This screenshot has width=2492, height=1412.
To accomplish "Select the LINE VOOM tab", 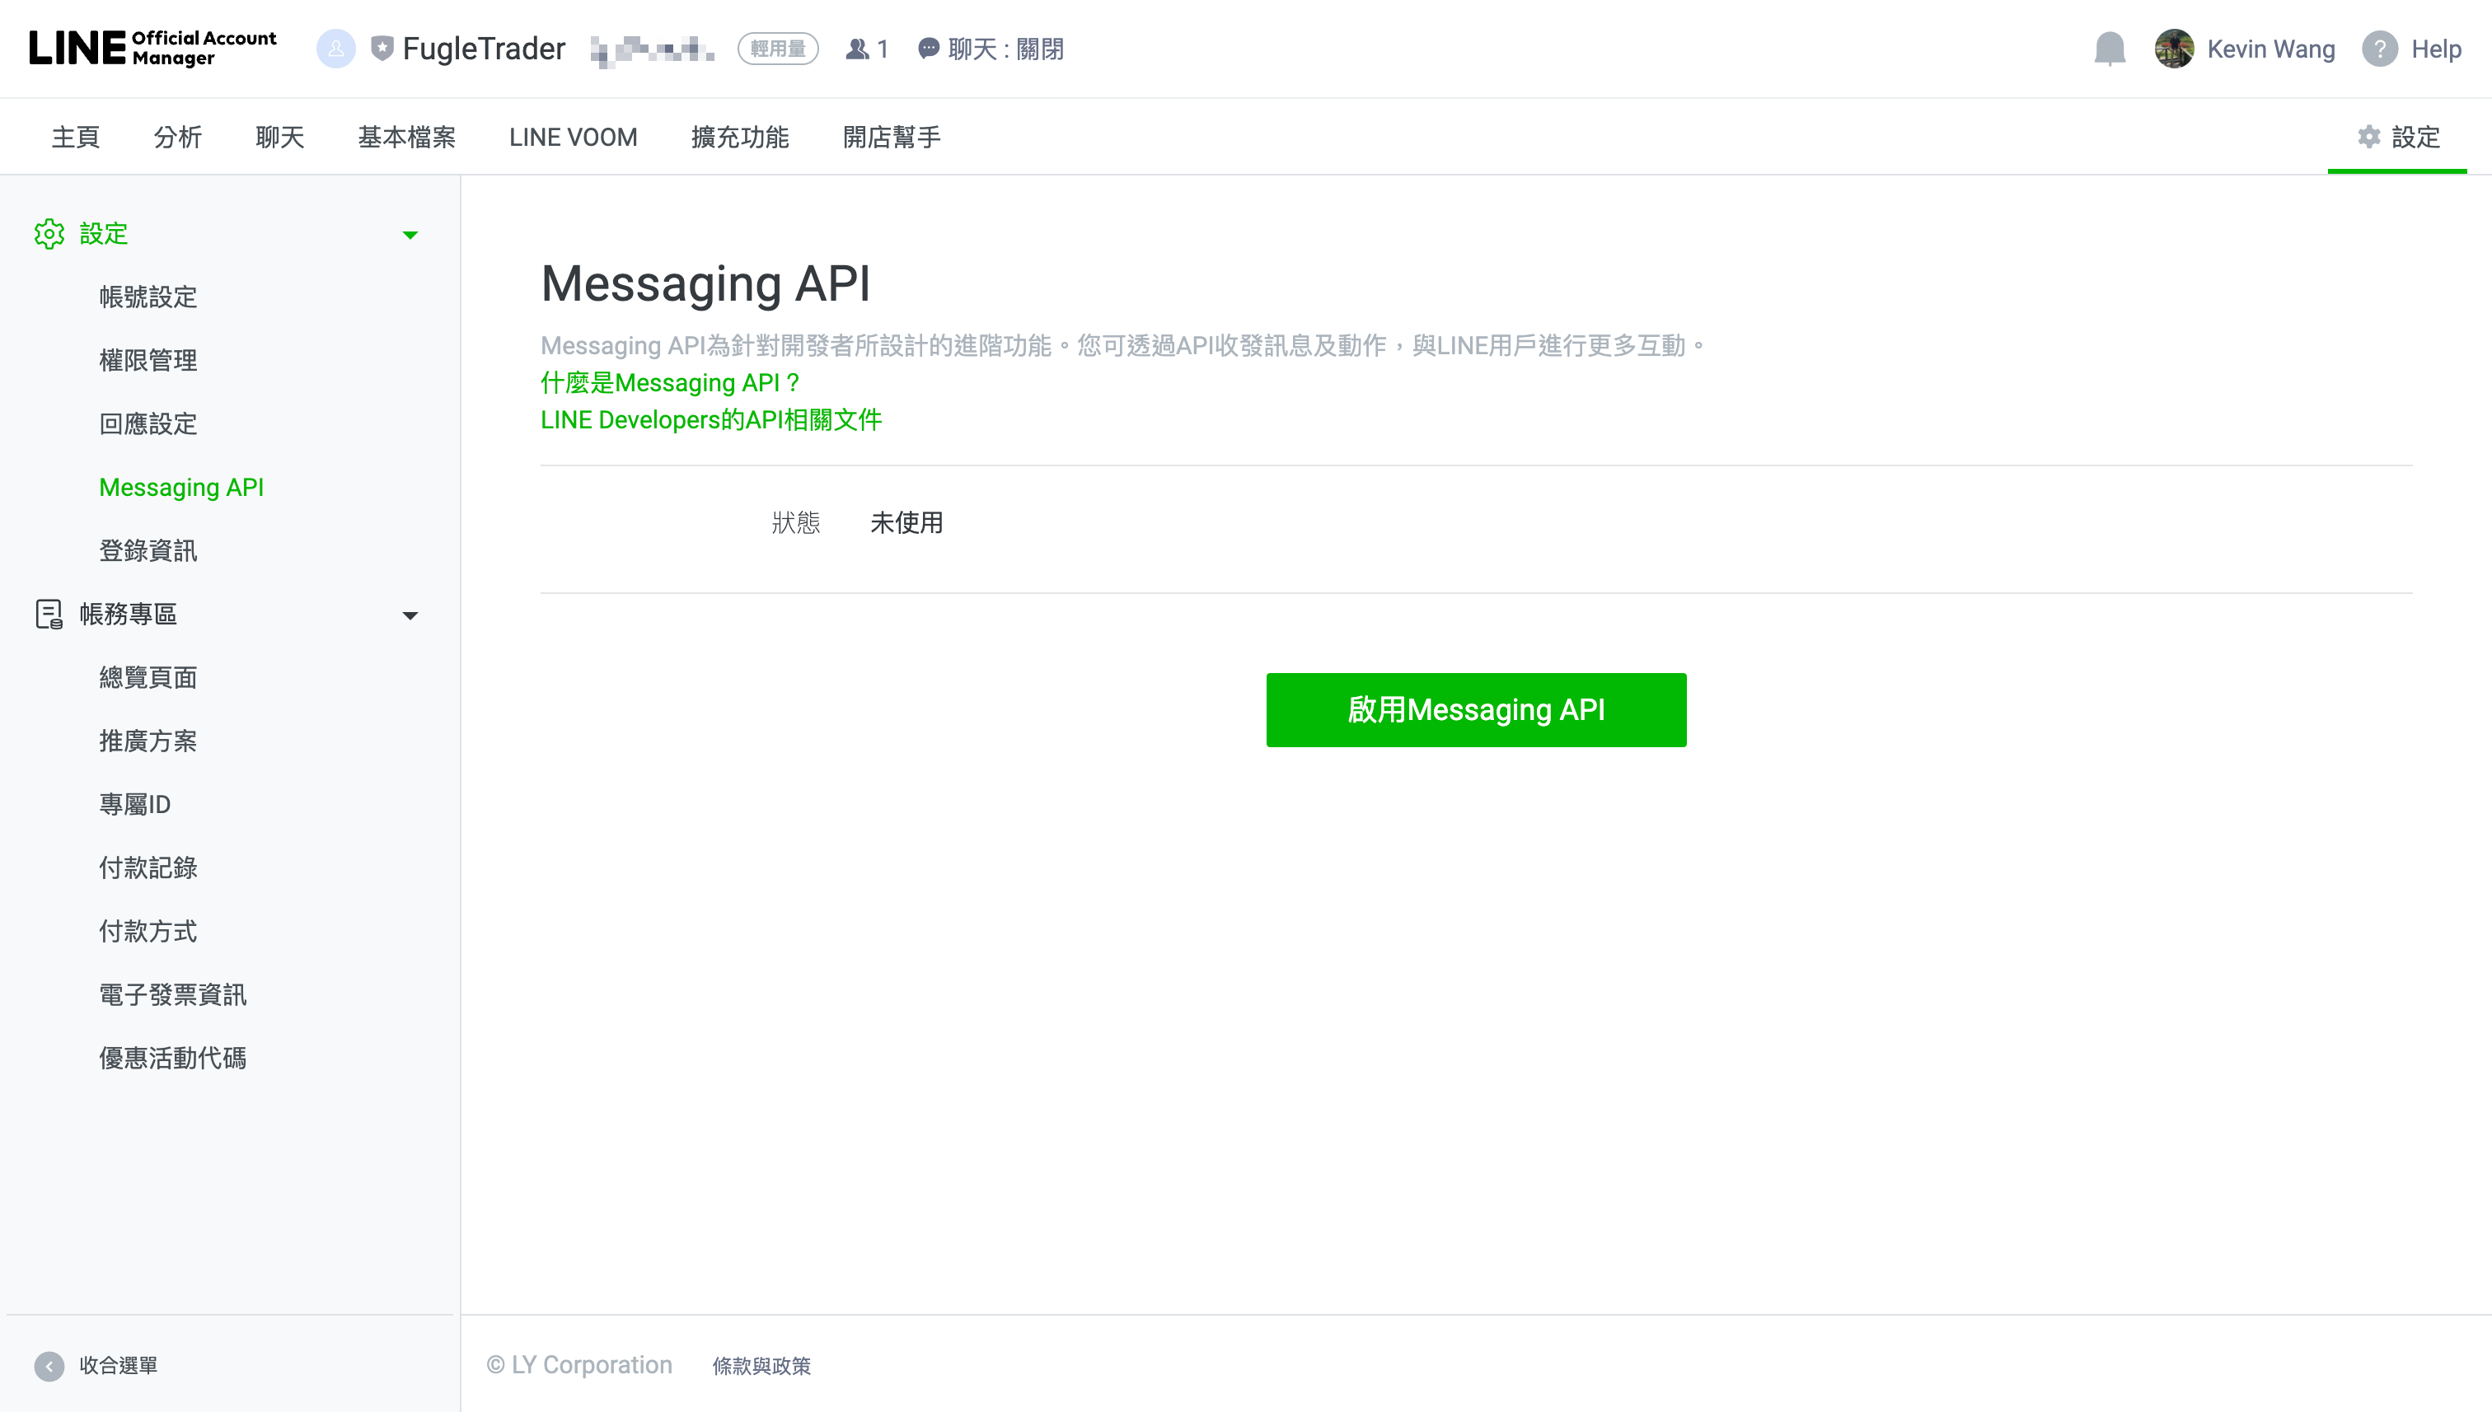I will click(574, 137).
